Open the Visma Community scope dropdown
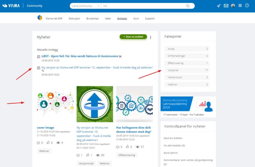Viewport: 255px width, 167px height. (85, 6)
